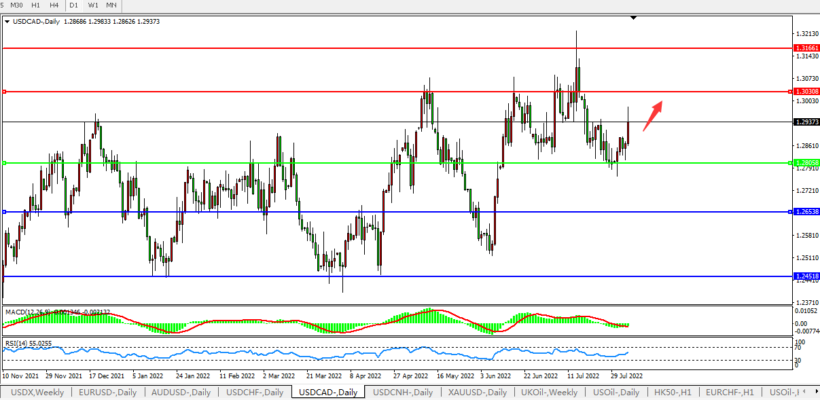The width and height of the screenshot is (820, 400).
Task: Click the MACD(12,26,9) indicator label
Action: [x=27, y=312]
